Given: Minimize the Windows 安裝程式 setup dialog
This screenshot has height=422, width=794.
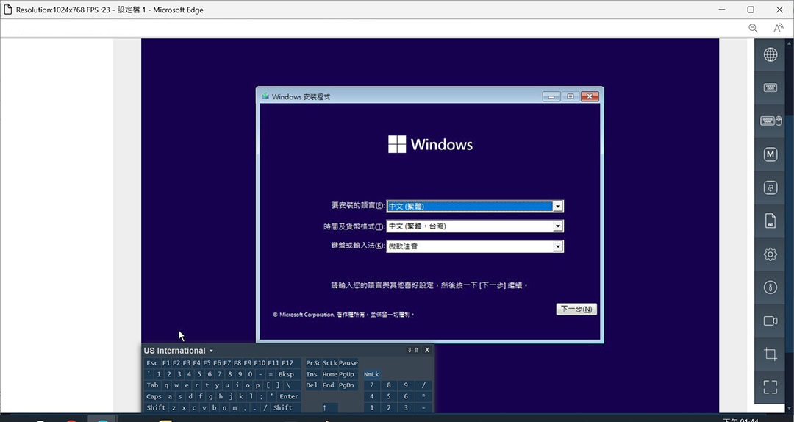Looking at the screenshot, I should coord(551,96).
